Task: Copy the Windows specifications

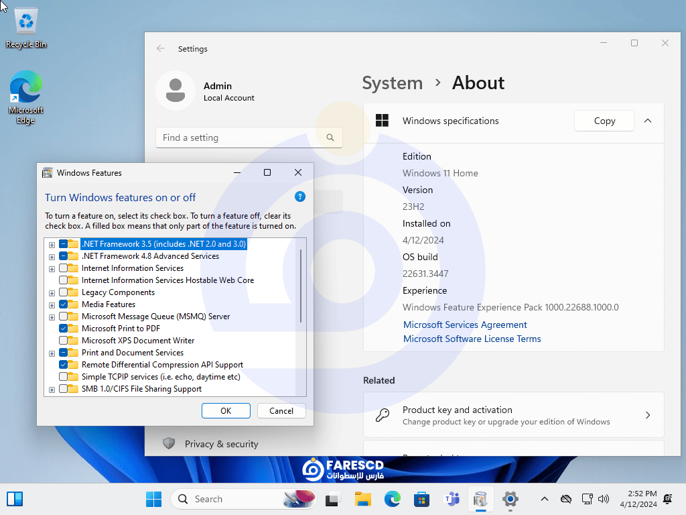Action: pyautogui.click(x=604, y=121)
